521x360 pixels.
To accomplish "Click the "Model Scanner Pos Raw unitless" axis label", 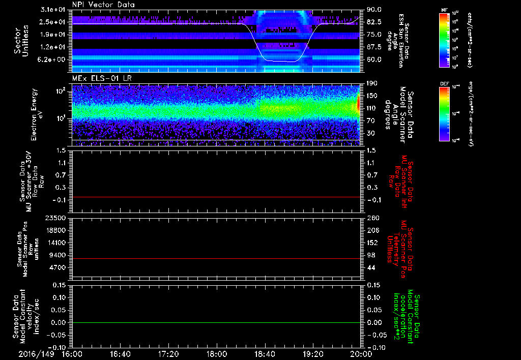I will point(28,249).
